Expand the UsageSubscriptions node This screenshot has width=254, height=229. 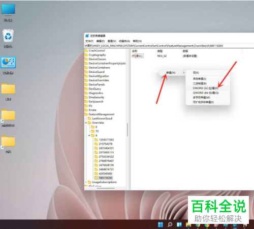coord(86,182)
